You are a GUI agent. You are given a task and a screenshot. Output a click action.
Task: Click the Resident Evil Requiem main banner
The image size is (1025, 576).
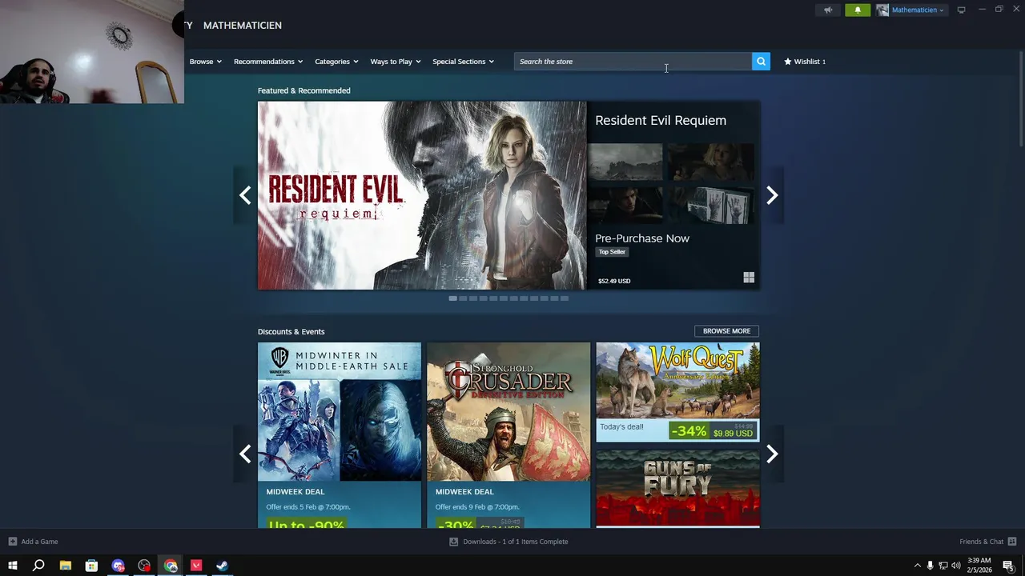(422, 195)
